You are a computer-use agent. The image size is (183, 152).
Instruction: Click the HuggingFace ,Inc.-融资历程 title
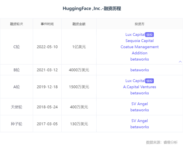point(92,8)
